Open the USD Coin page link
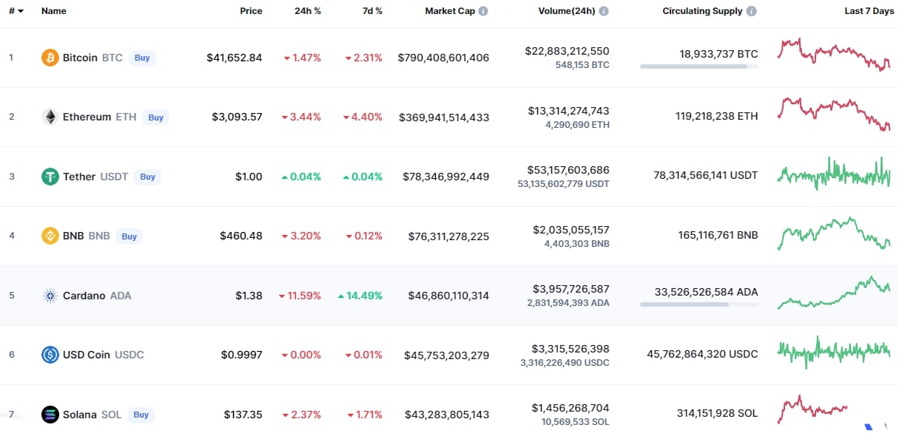Screen dimensions: 899x436 point(86,355)
